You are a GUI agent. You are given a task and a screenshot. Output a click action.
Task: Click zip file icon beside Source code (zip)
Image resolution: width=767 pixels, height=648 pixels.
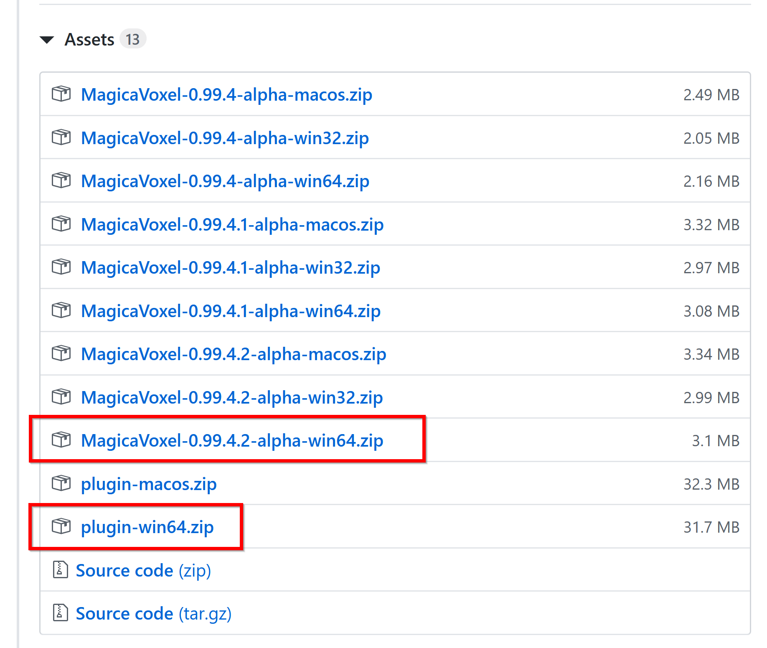point(60,569)
